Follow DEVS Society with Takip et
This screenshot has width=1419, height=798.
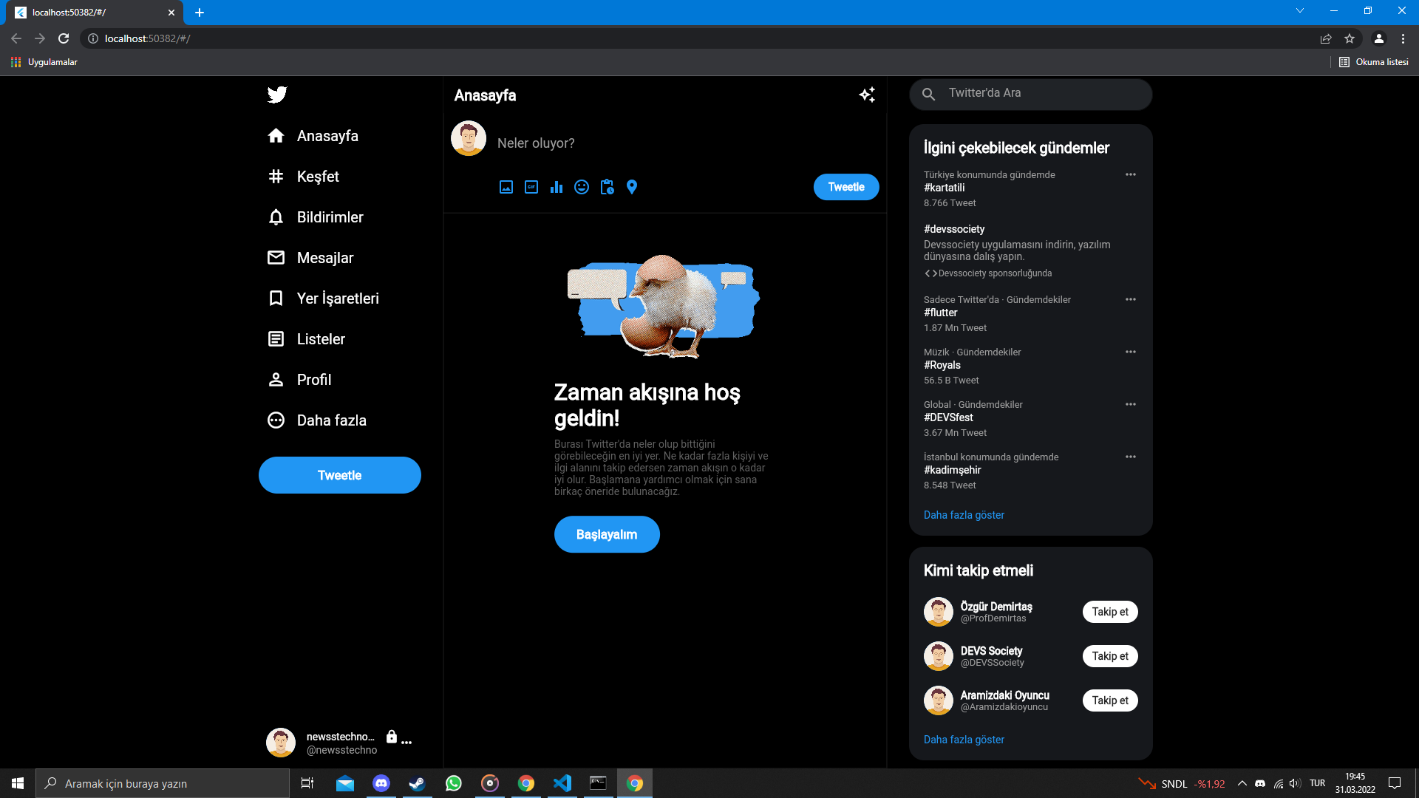coord(1110,656)
